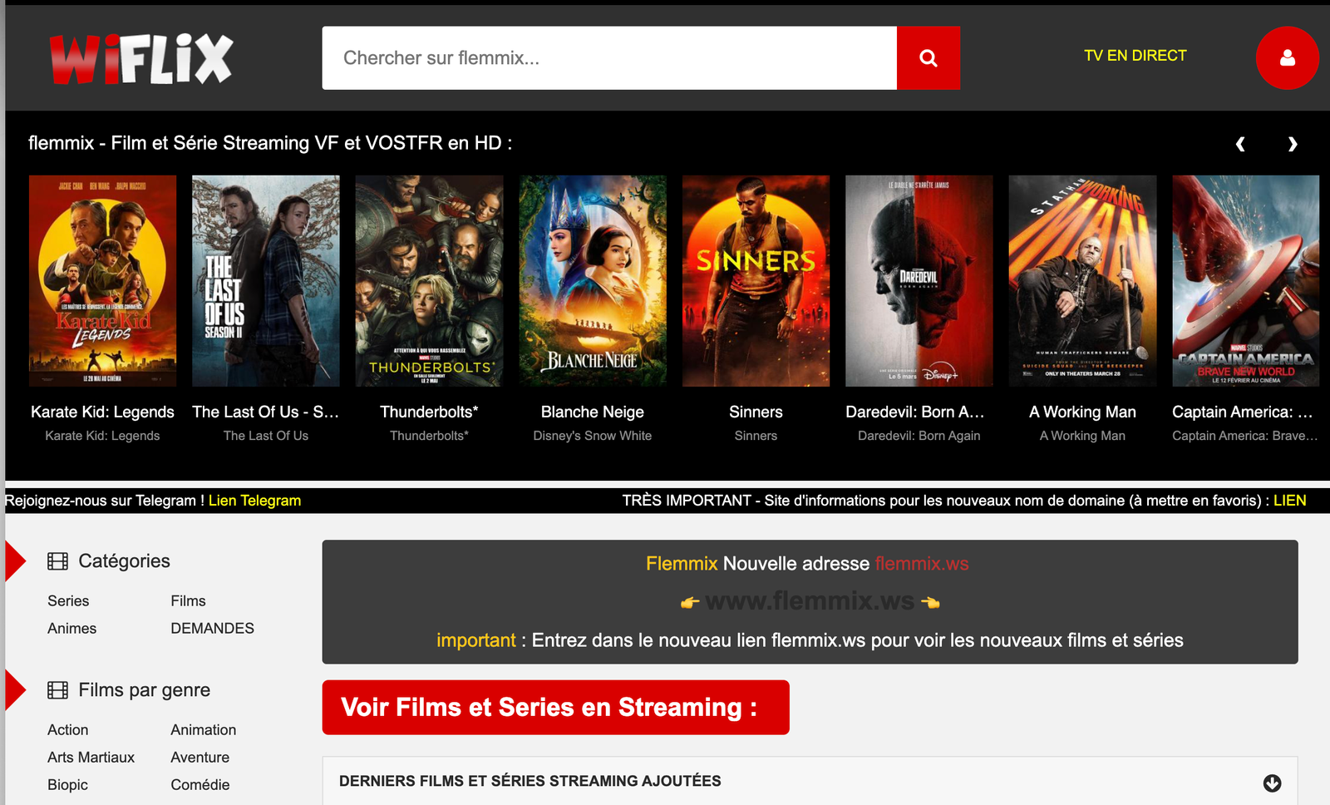This screenshot has width=1330, height=805.
Task: Click the flemmix Film et Série Streaming heading
Action: [270, 143]
